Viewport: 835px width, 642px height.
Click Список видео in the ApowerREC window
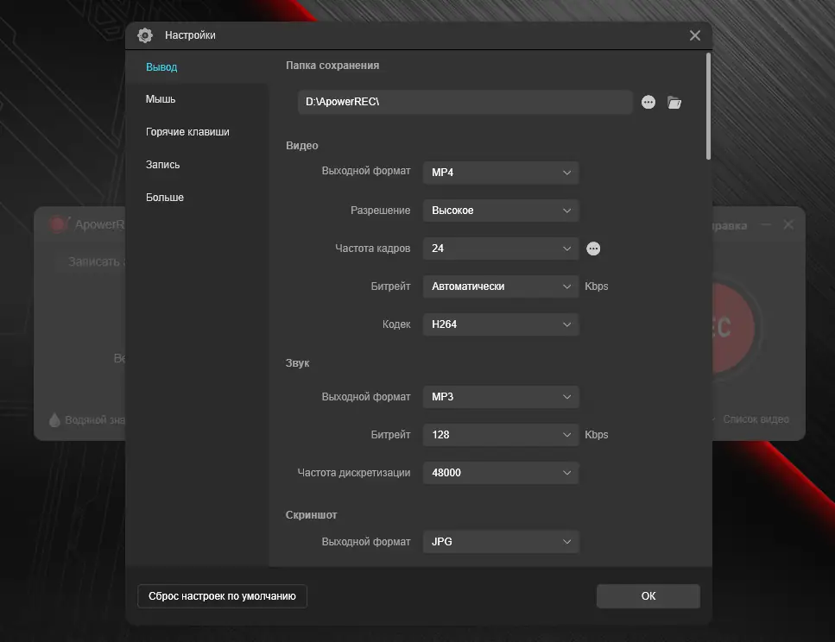click(x=756, y=419)
